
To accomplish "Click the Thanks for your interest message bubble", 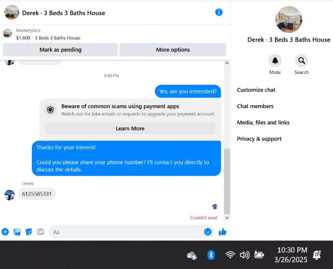I will click(126, 158).
